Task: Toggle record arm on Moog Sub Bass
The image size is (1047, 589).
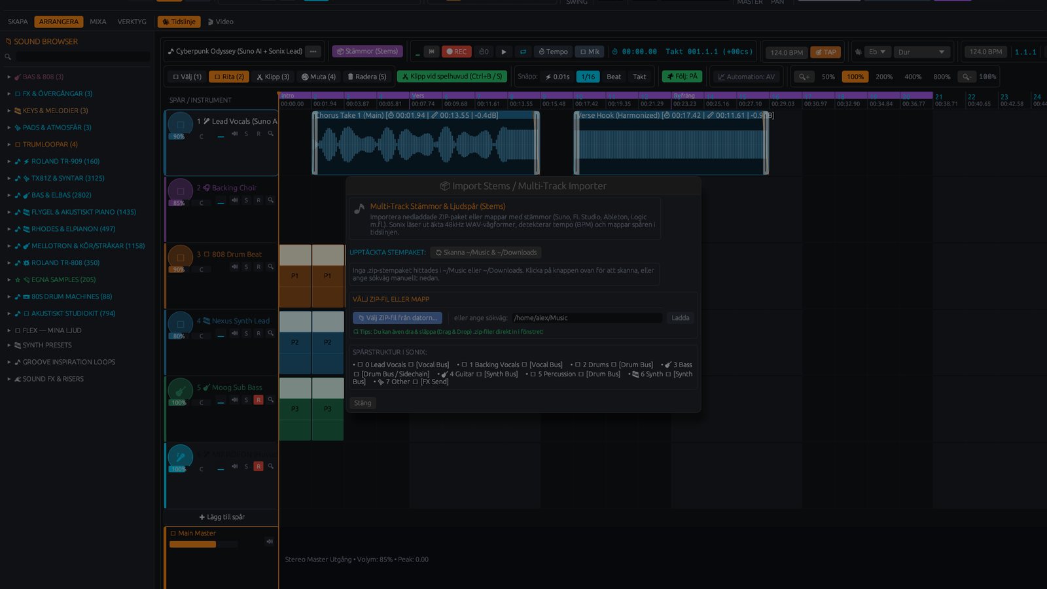Action: point(258,400)
